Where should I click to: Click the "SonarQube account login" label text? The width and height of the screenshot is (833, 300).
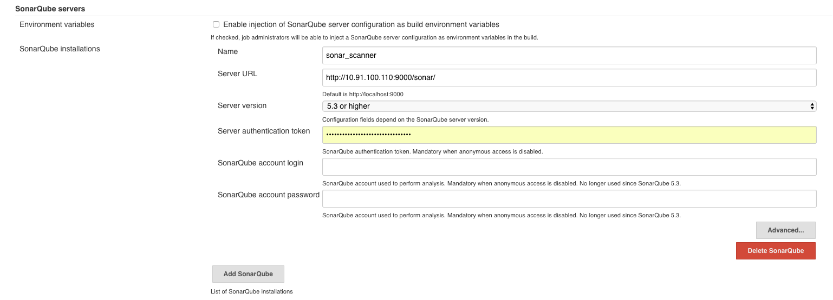coord(260,163)
